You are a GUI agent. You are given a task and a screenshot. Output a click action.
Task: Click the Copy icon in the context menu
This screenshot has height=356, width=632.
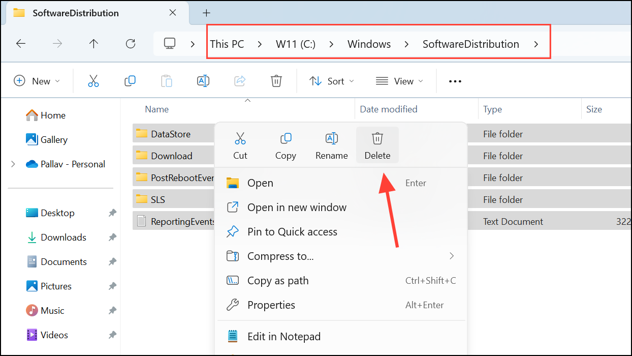tap(285, 144)
